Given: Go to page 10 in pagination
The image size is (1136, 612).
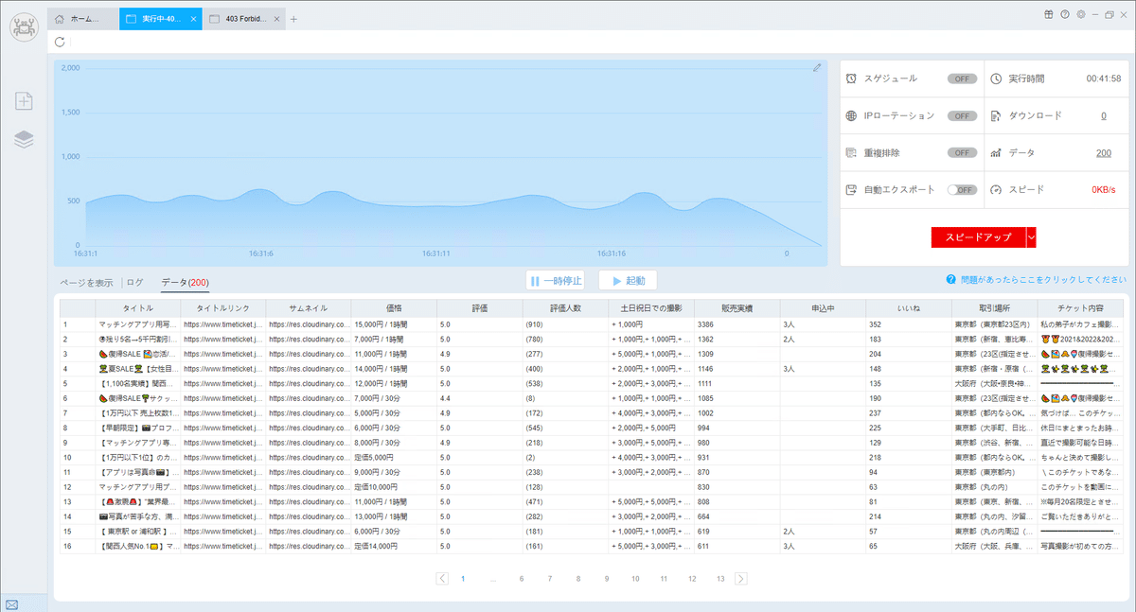Looking at the screenshot, I should pyautogui.click(x=635, y=578).
